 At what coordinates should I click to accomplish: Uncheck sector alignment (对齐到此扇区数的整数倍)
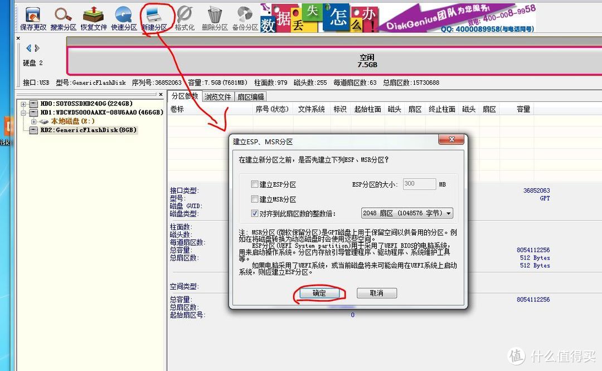[254, 213]
